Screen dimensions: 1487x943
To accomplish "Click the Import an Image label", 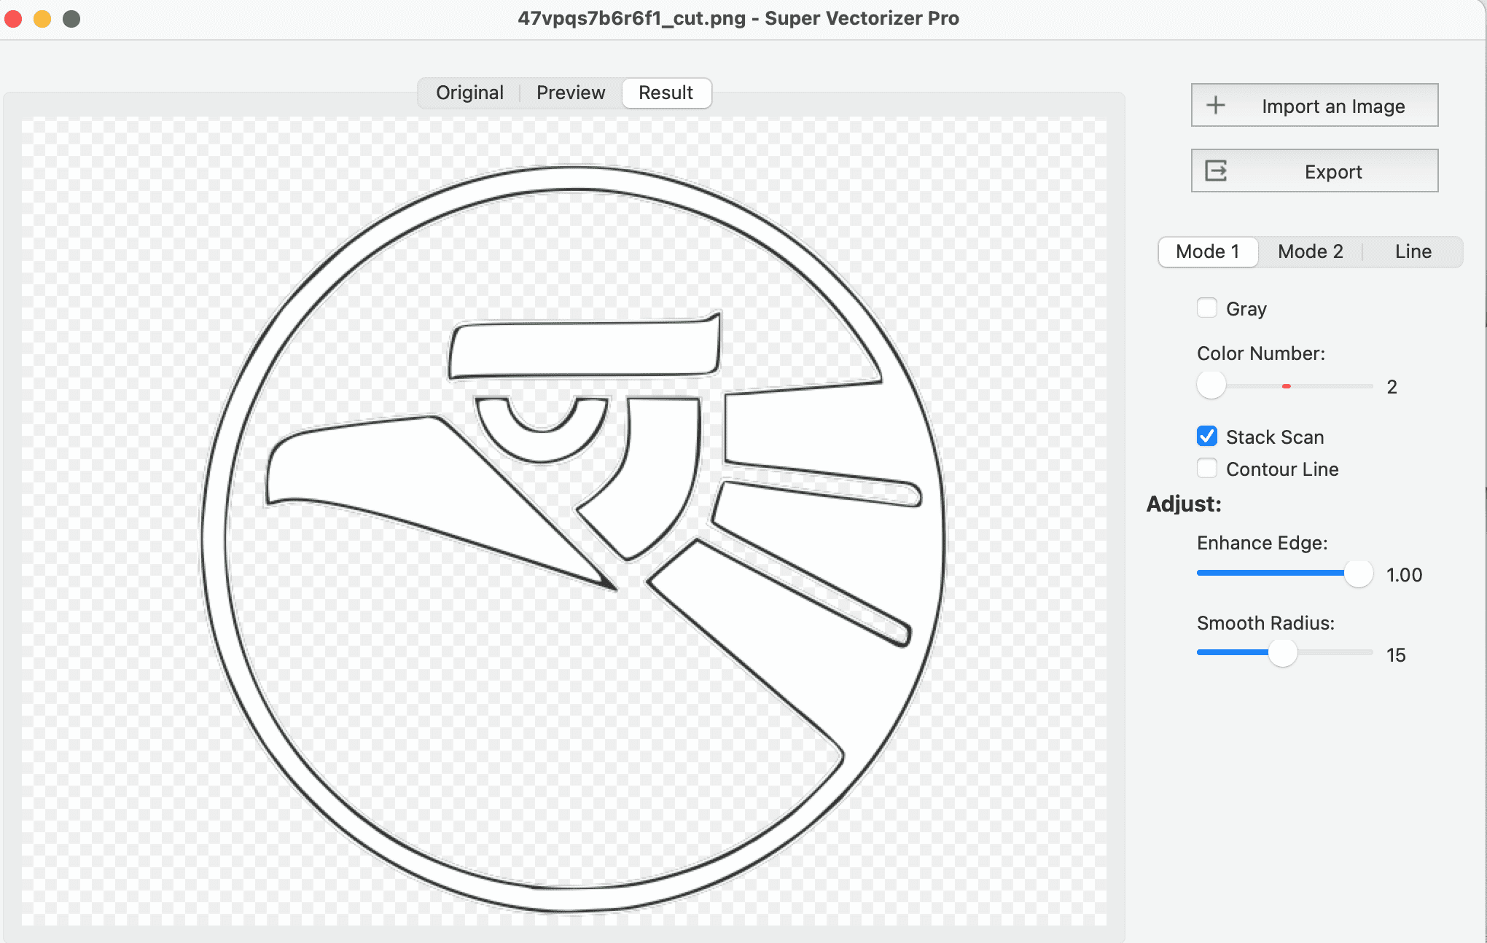I will [1333, 106].
